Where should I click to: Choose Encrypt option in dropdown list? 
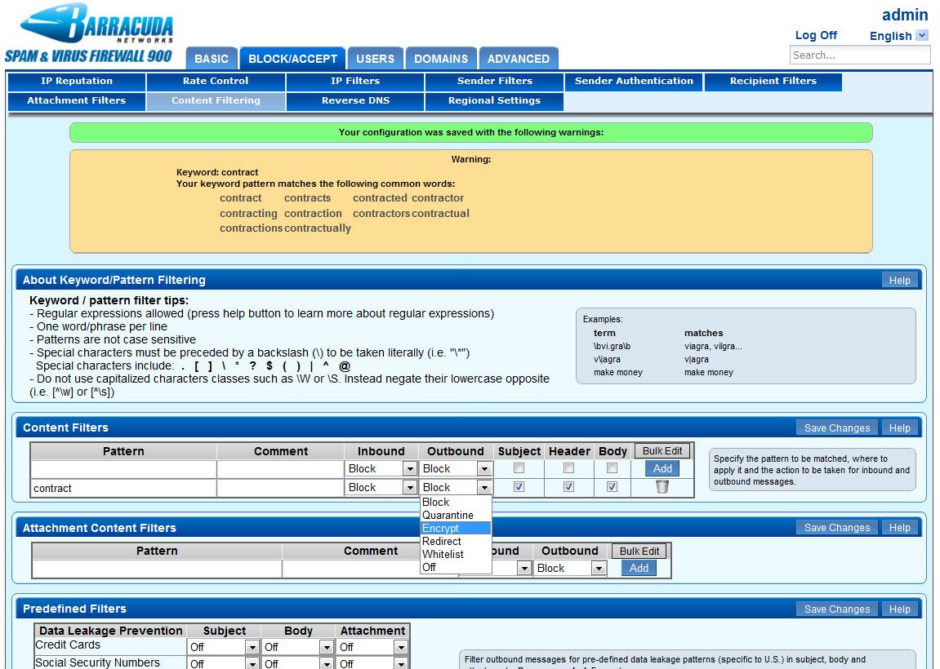[x=456, y=528]
